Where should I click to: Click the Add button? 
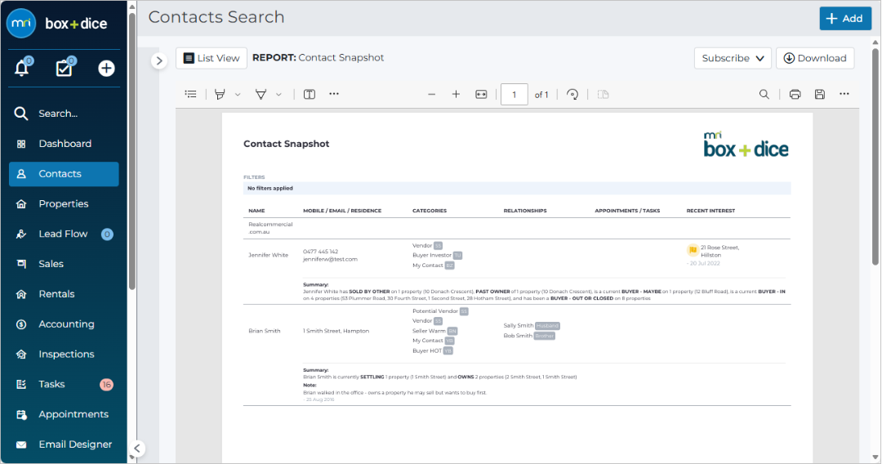click(x=845, y=19)
